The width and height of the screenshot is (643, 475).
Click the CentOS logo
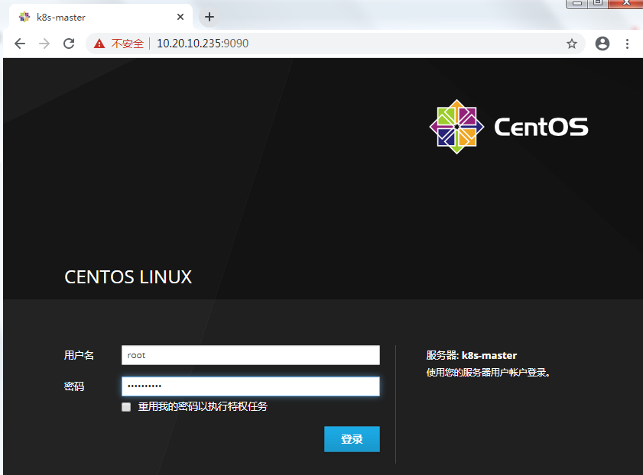[508, 127]
